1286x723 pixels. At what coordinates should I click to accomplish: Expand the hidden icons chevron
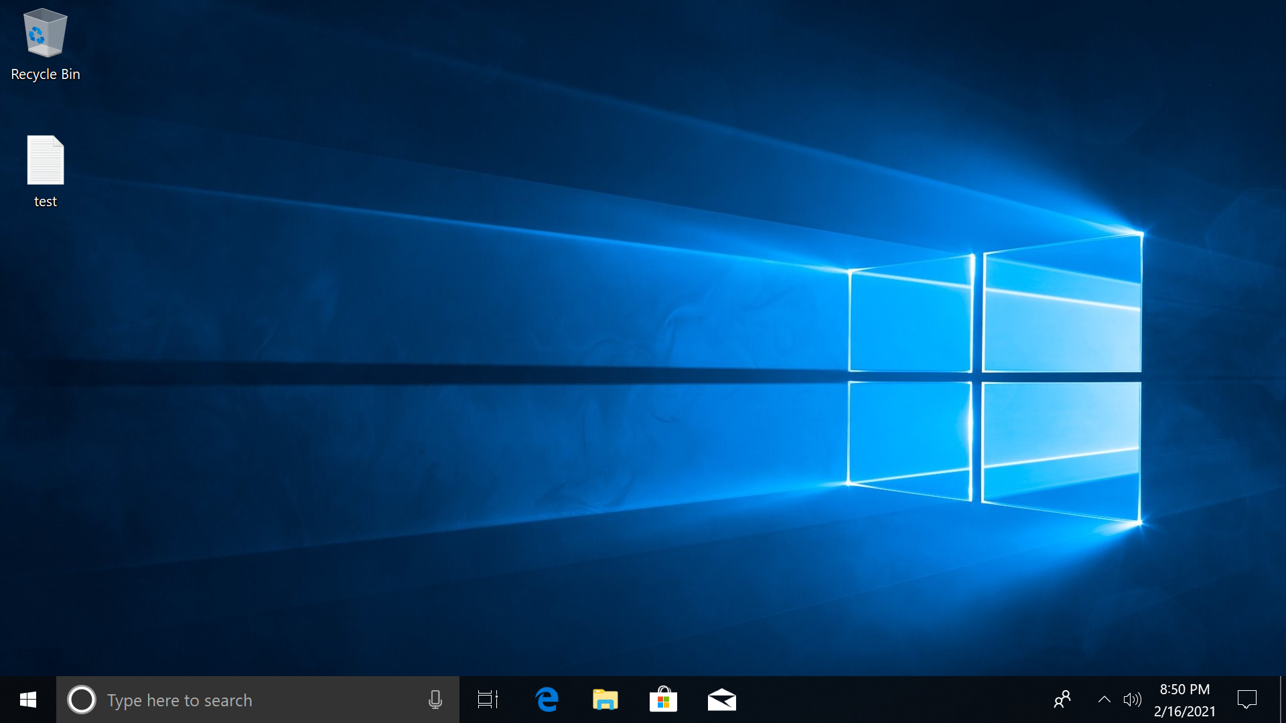(x=1104, y=700)
